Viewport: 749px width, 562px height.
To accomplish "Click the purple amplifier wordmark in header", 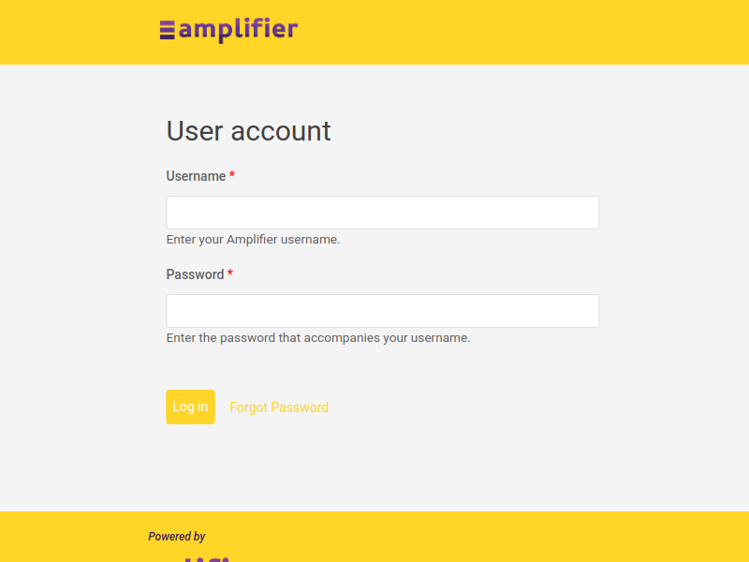I will [238, 30].
